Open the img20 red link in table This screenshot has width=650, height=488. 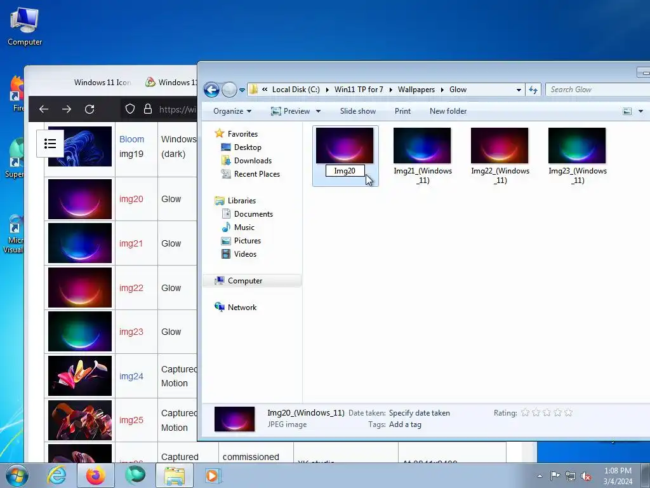coord(131,199)
